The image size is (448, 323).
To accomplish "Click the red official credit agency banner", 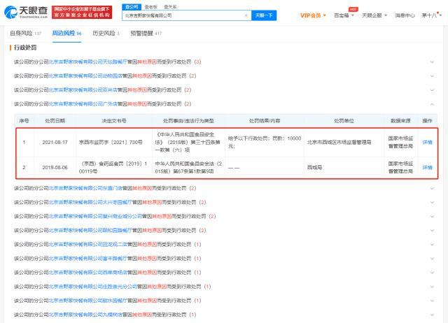I will pos(82,12).
